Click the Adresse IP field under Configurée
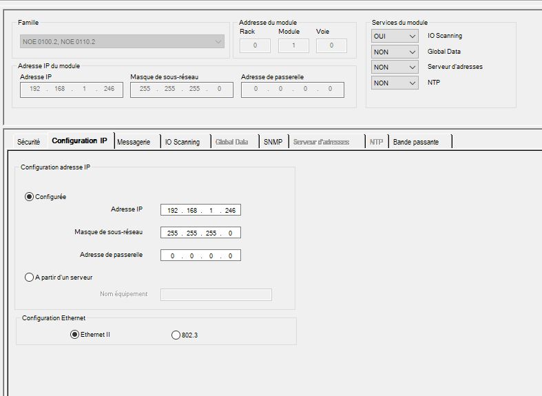542x396 pixels. pyautogui.click(x=200, y=210)
